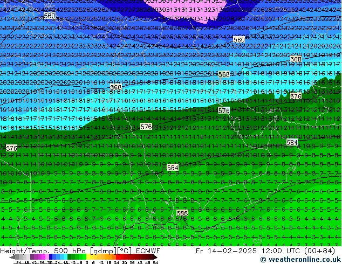Pick the dark purple swatch in the legend

[32, 257]
